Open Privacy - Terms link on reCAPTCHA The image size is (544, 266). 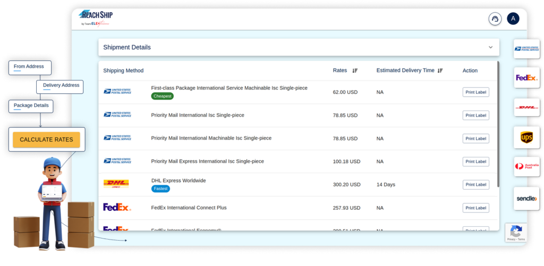[516, 240]
